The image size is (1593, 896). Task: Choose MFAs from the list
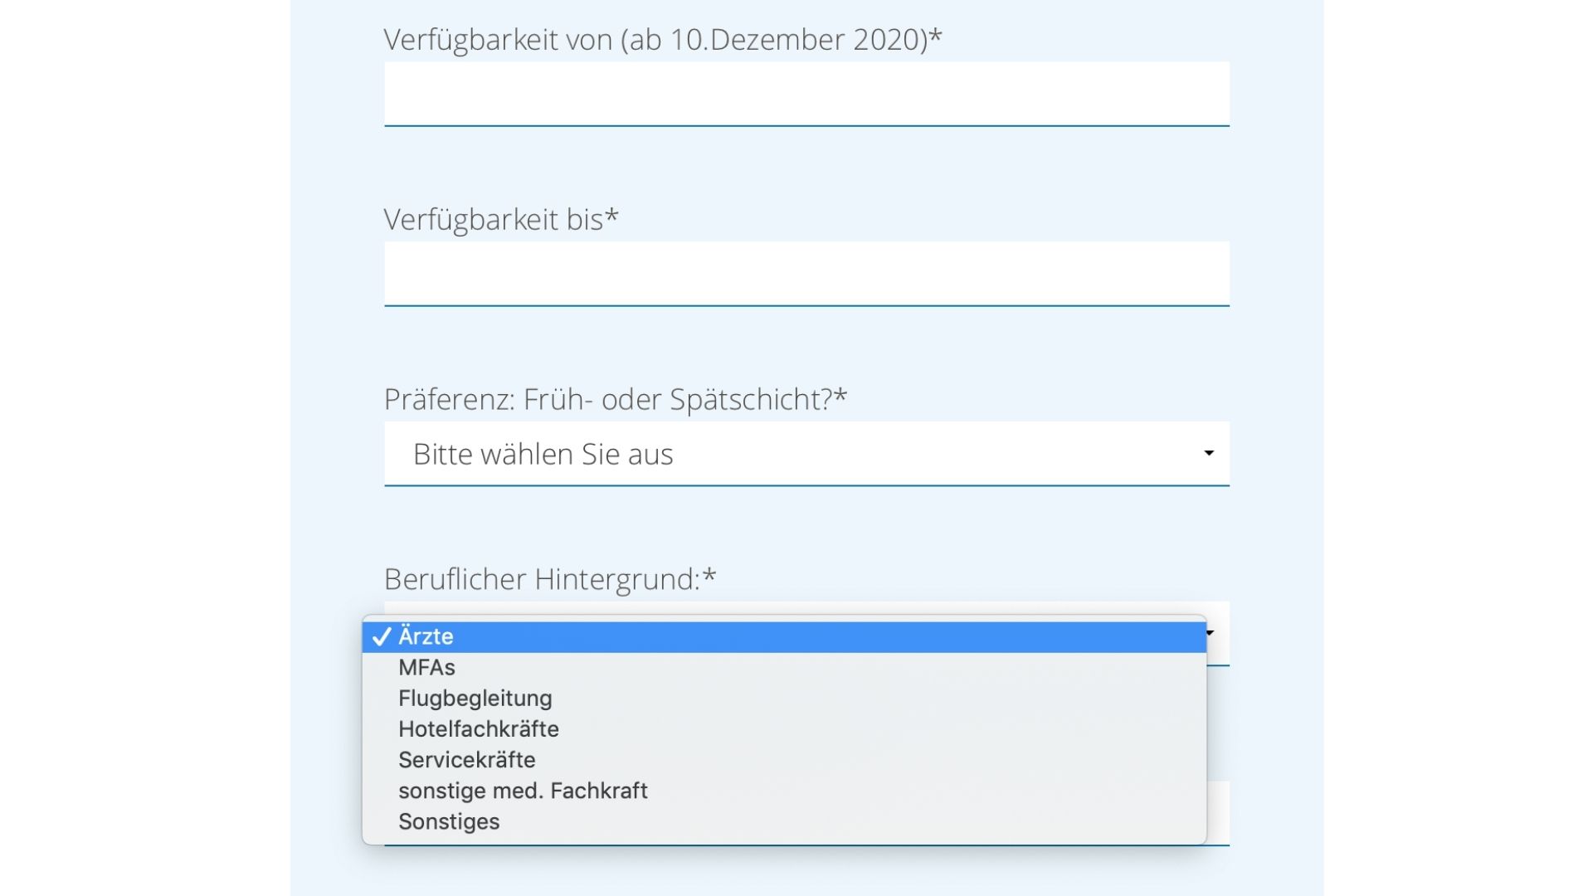426,668
